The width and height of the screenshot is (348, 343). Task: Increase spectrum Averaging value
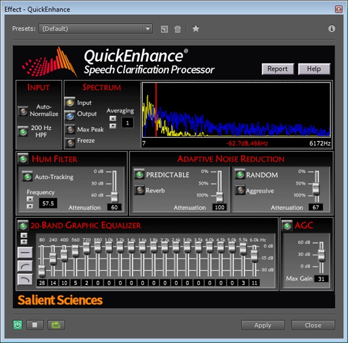(x=113, y=118)
